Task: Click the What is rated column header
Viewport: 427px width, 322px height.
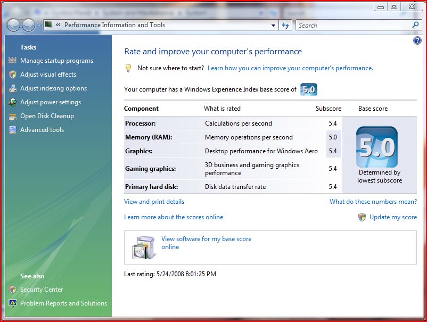Action: (222, 109)
